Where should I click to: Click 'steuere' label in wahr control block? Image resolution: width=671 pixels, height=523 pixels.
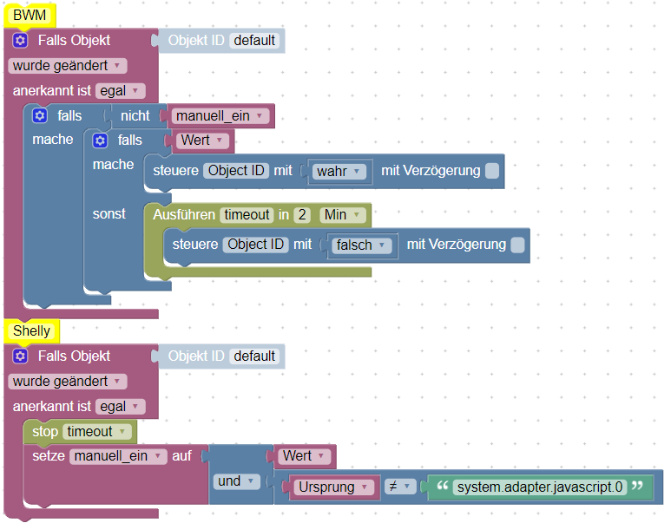click(x=175, y=171)
